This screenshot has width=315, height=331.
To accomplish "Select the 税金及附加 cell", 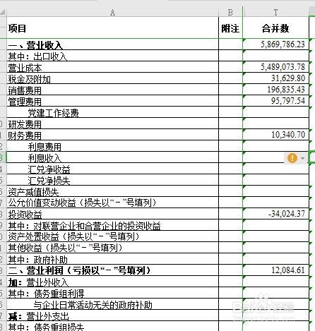I will [x=113, y=78].
